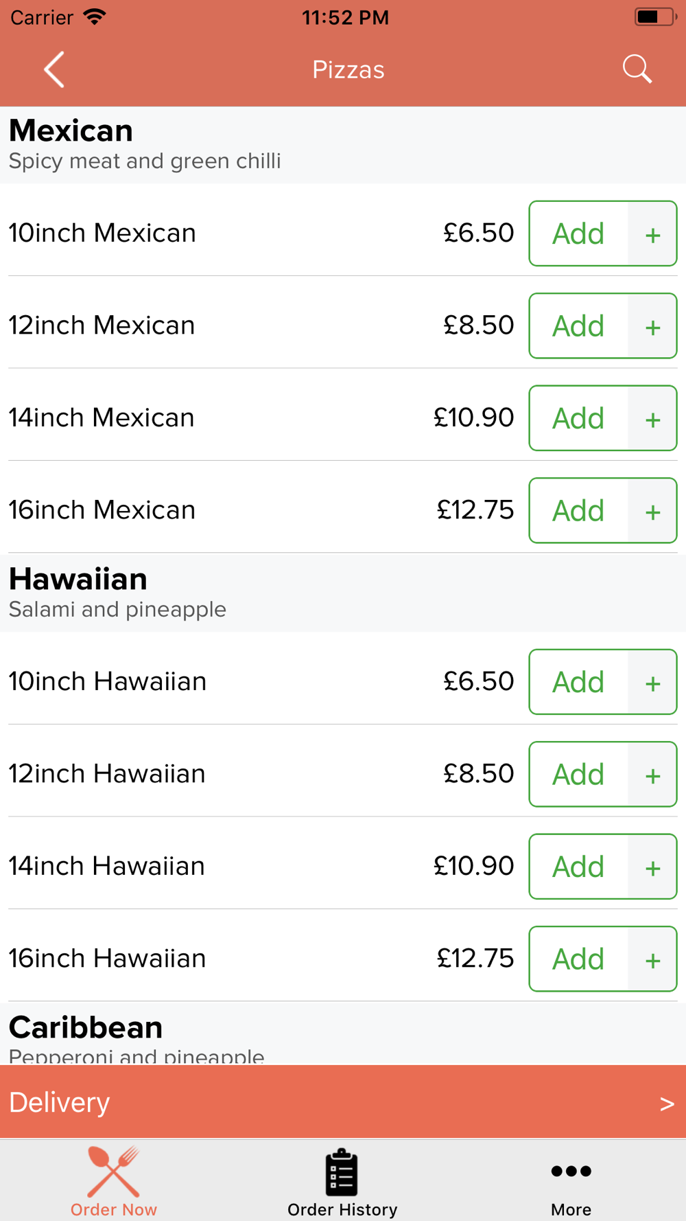Open search with magnifier icon
Screen dimensions: 686x1221
click(x=637, y=69)
